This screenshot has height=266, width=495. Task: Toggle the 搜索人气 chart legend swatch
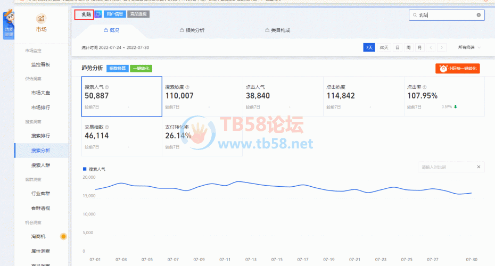click(x=84, y=169)
